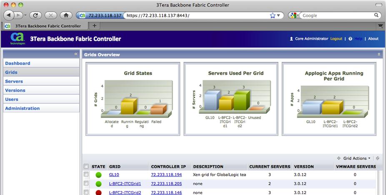The height and width of the screenshot is (195, 386).
Task: Collapse the left navigation sidebar chevron
Action: pos(76,54)
